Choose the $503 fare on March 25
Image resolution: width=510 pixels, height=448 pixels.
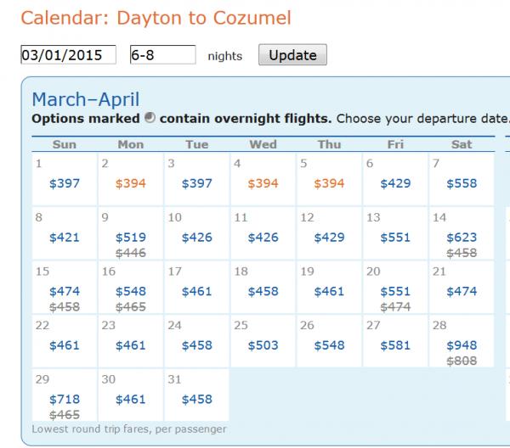coord(263,345)
